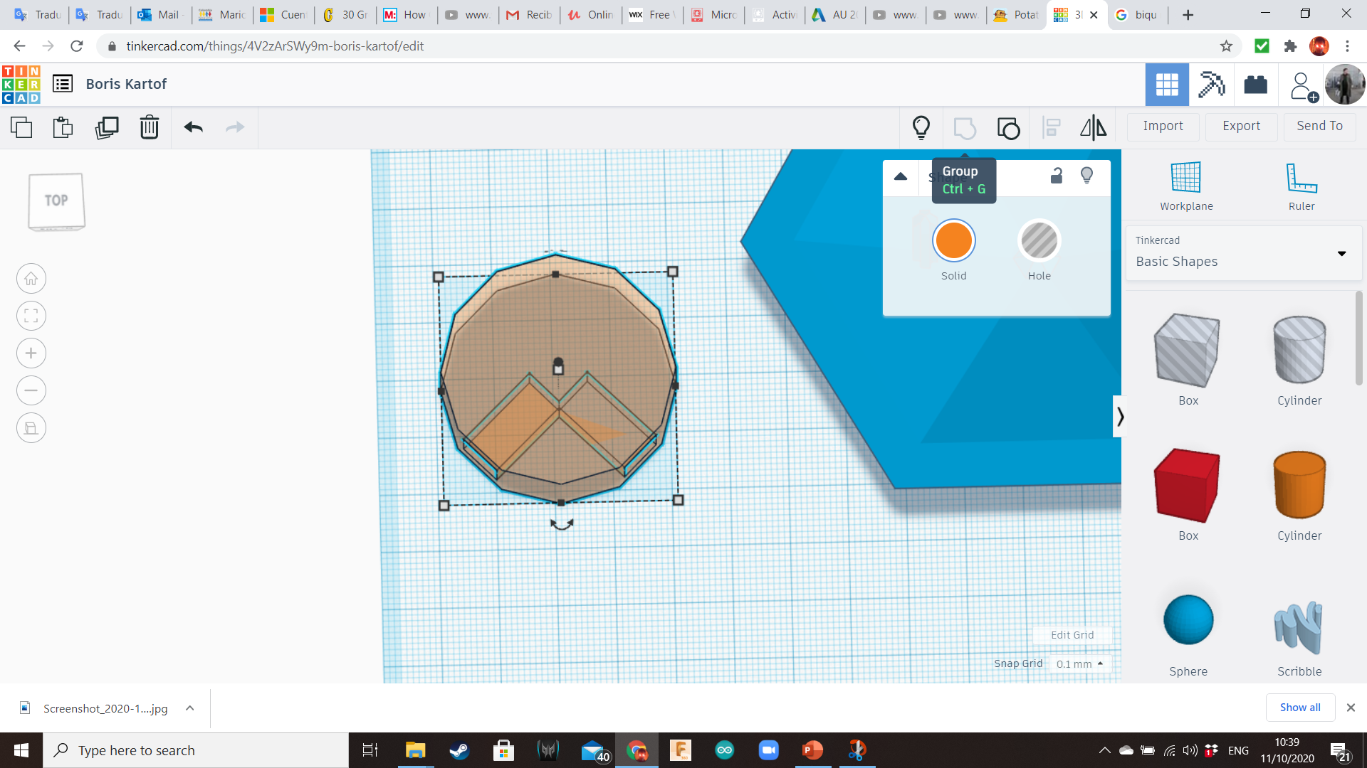Open the Zoom app in taskbar
This screenshot has width=1367, height=768.
coord(768,750)
